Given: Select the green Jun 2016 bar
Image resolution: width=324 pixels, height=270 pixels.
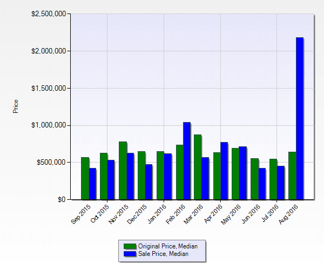Looking at the screenshot, I should tap(254, 179).
